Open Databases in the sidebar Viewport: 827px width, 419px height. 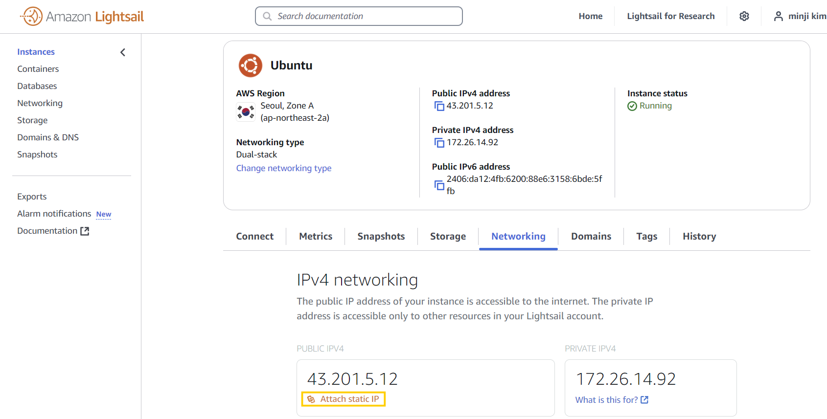click(37, 86)
